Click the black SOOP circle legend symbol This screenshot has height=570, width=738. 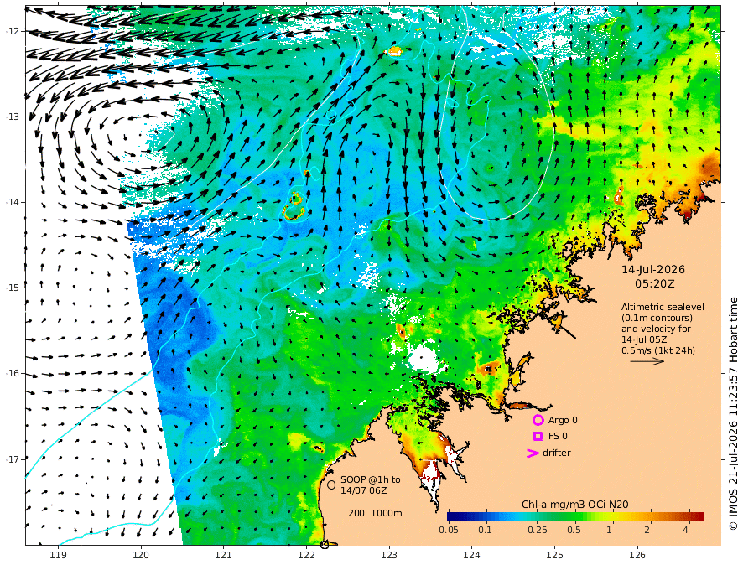pyautogui.click(x=331, y=484)
